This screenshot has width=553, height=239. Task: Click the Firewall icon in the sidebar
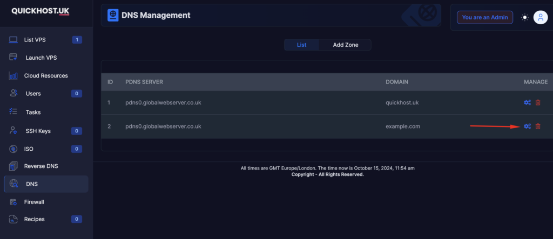[x=14, y=202]
